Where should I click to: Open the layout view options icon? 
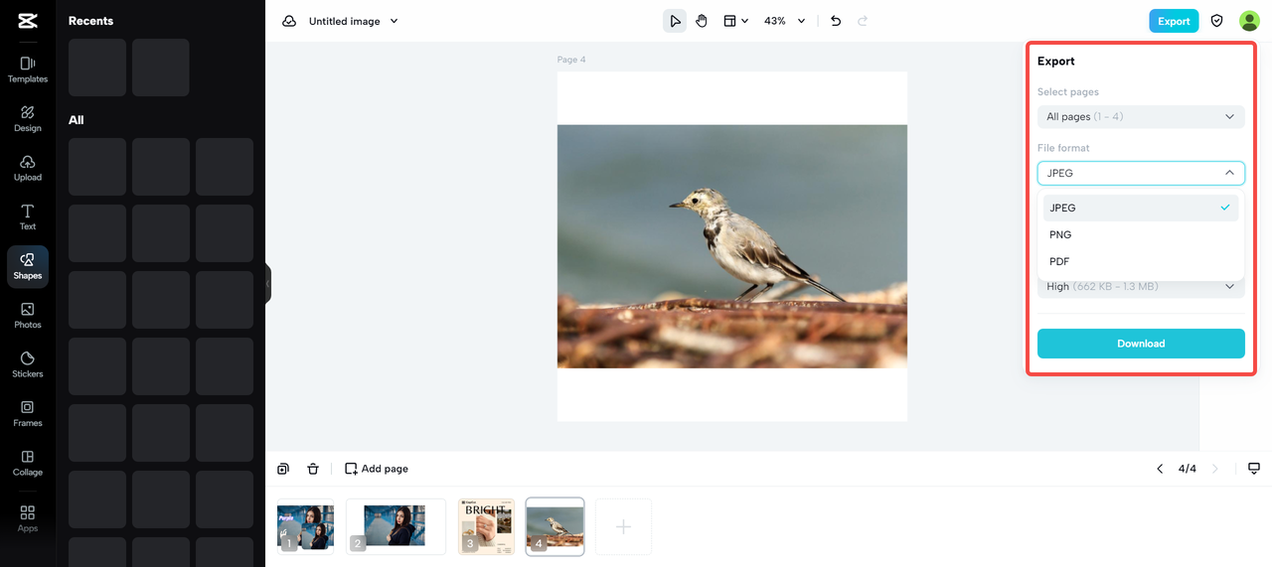(x=735, y=21)
